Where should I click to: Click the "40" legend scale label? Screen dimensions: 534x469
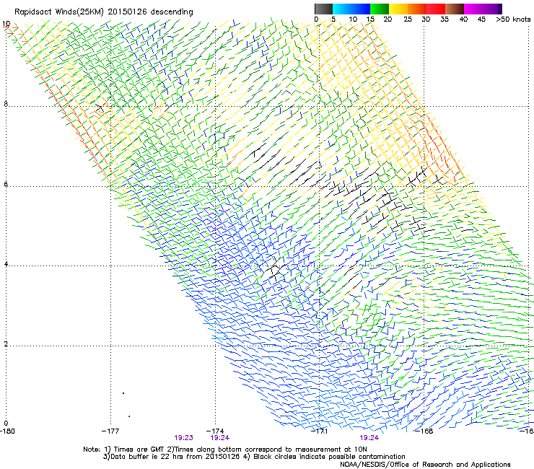463,19
